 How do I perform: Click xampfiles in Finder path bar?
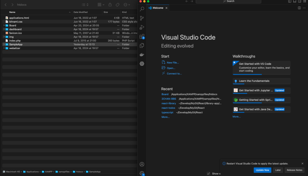[63, 172]
